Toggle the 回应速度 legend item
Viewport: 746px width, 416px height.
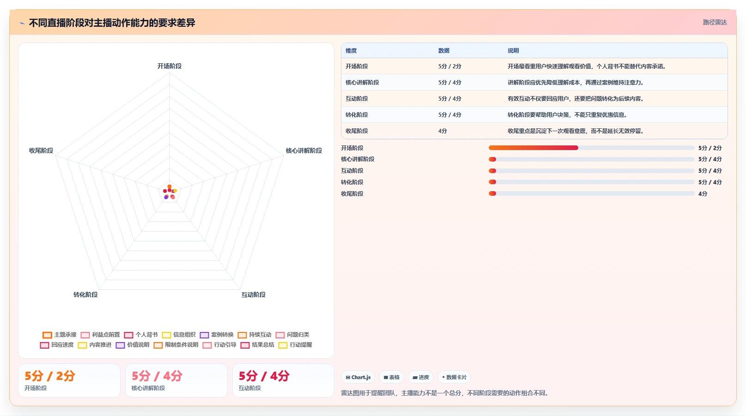tap(57, 345)
